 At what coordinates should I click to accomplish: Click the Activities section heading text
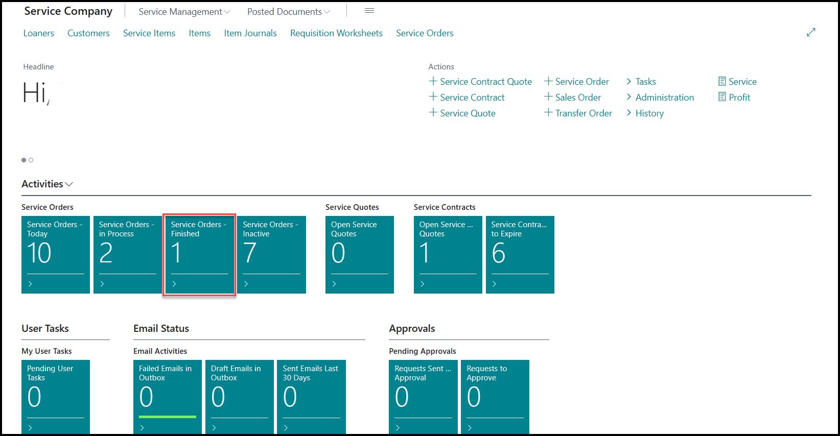click(42, 184)
